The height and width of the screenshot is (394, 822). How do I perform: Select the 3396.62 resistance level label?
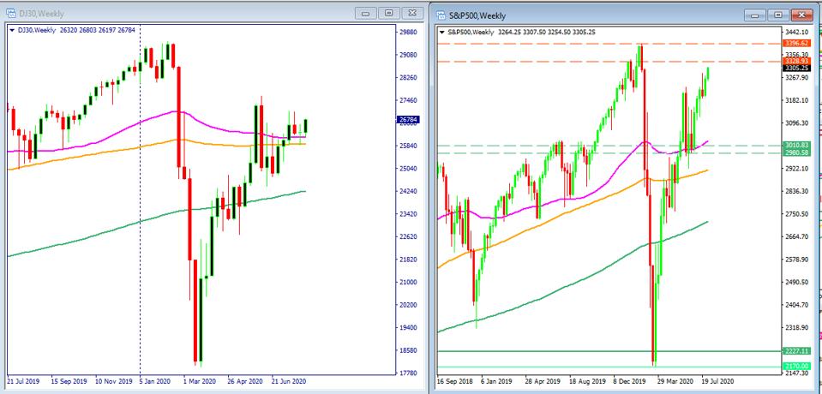click(796, 42)
